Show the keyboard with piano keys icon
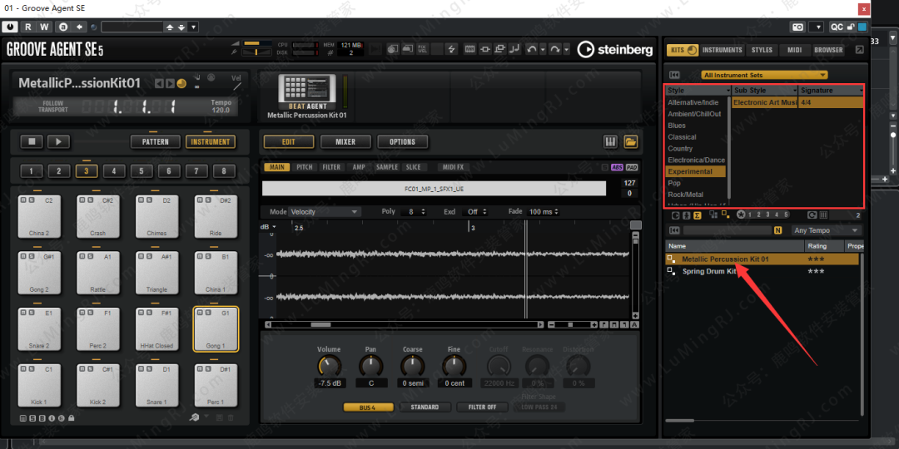This screenshot has width=899, height=449. (x=611, y=141)
